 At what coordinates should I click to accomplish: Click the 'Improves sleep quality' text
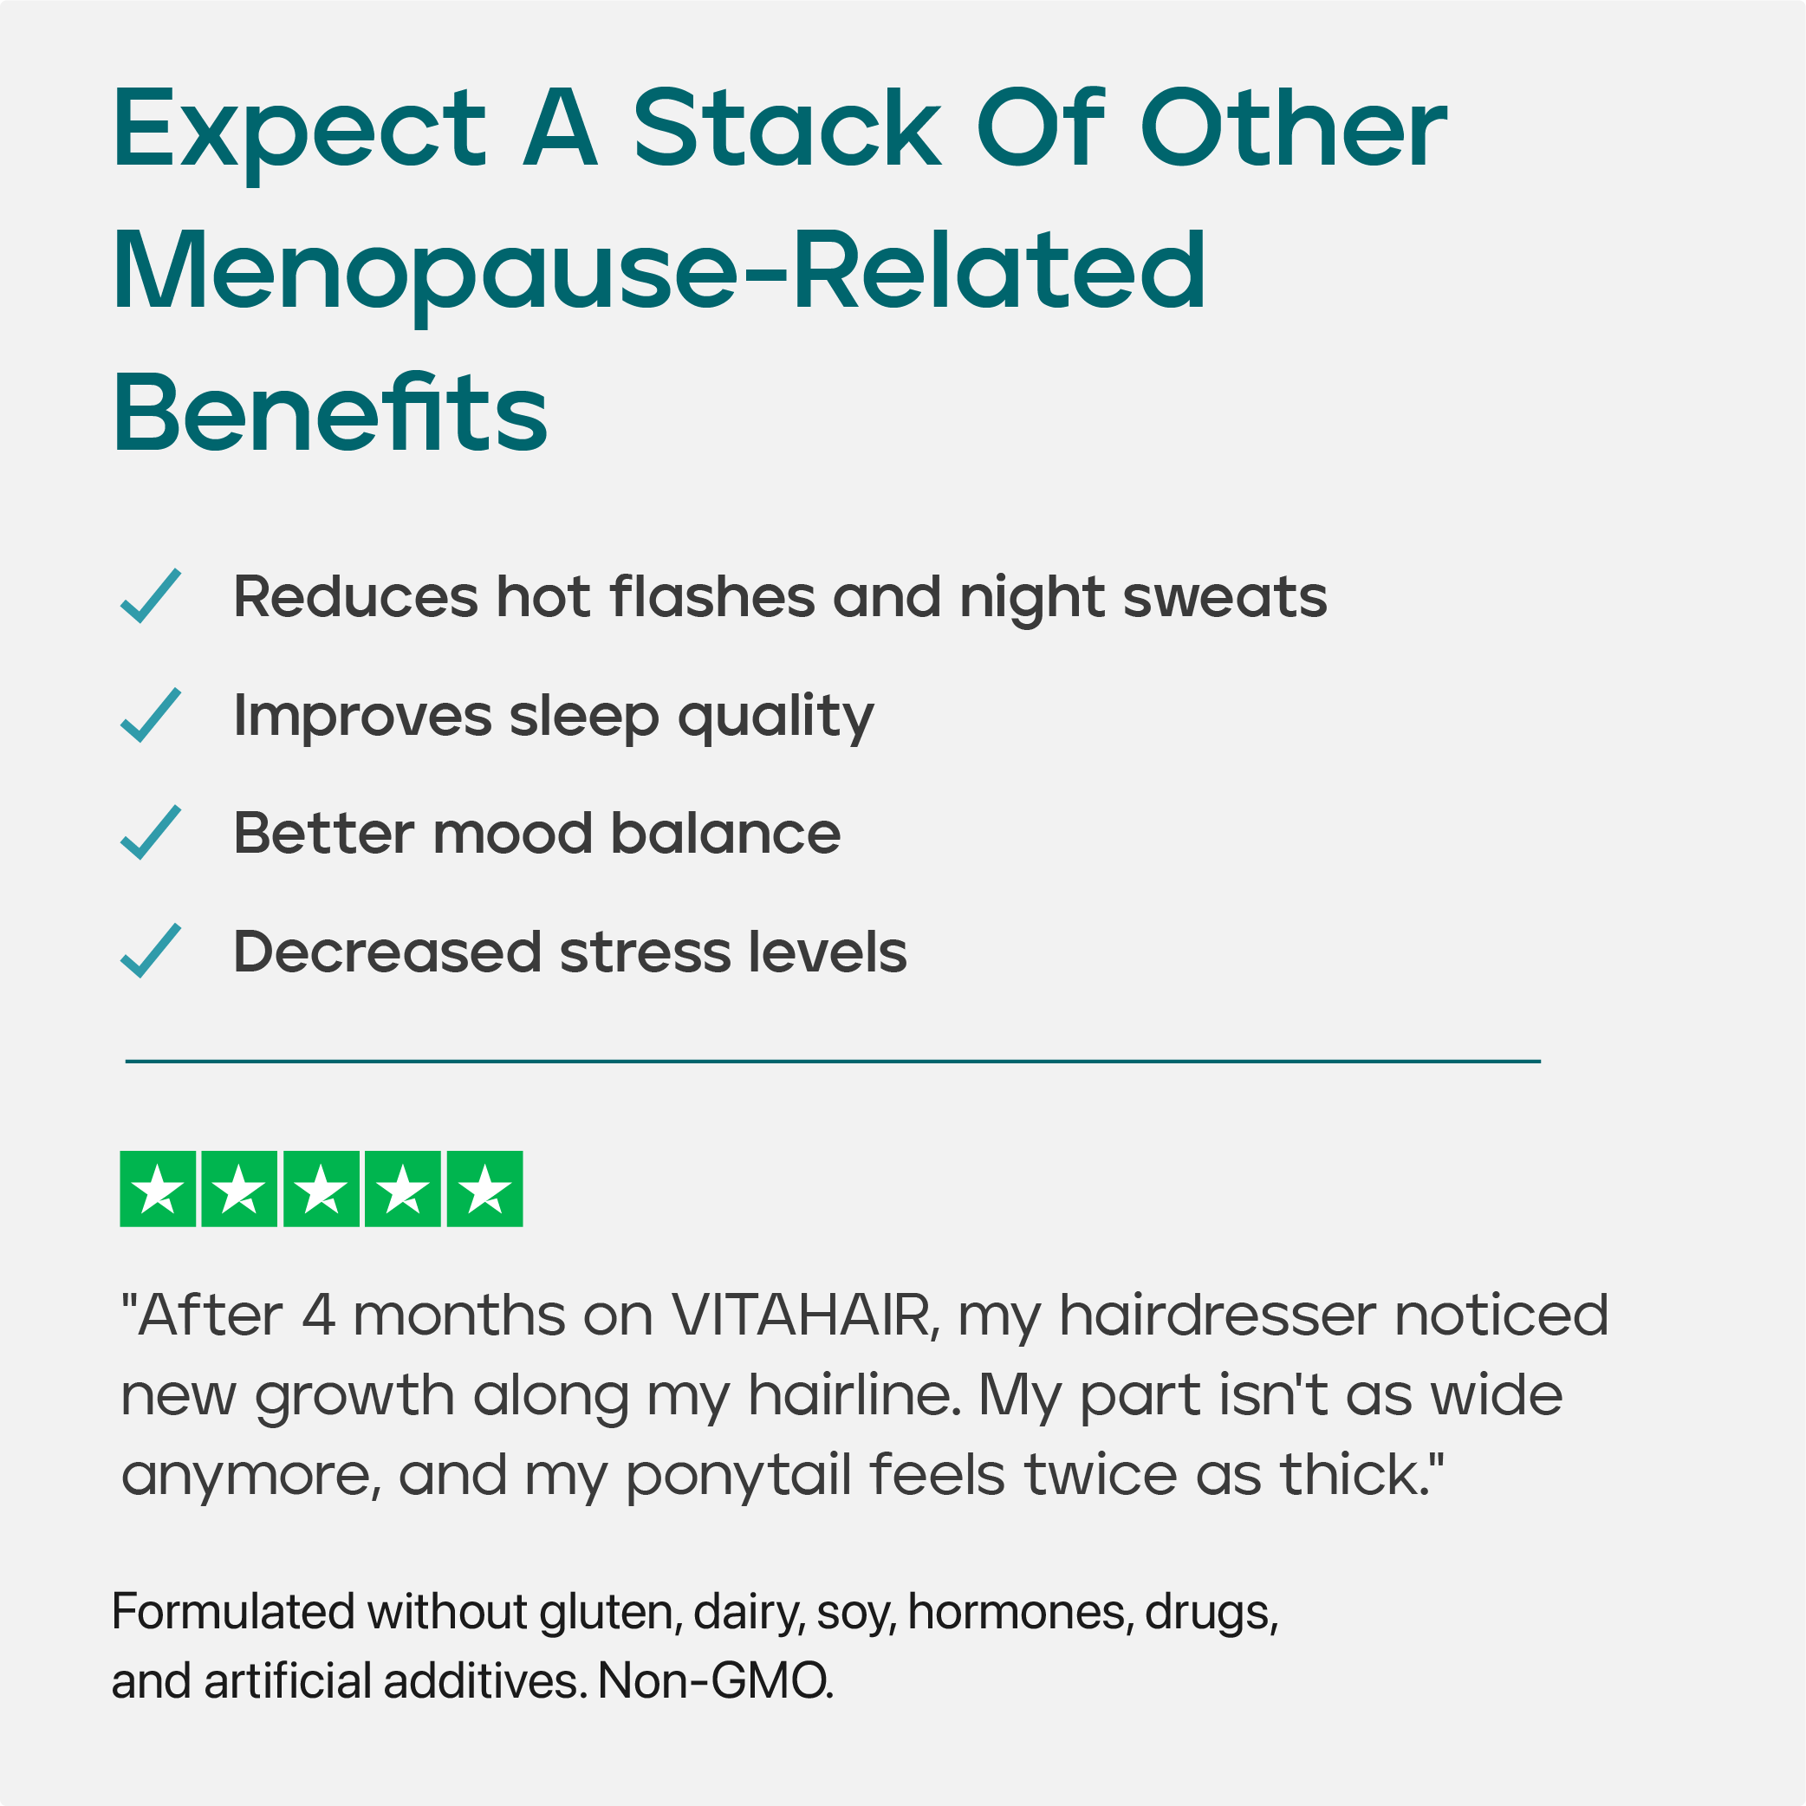tap(554, 716)
